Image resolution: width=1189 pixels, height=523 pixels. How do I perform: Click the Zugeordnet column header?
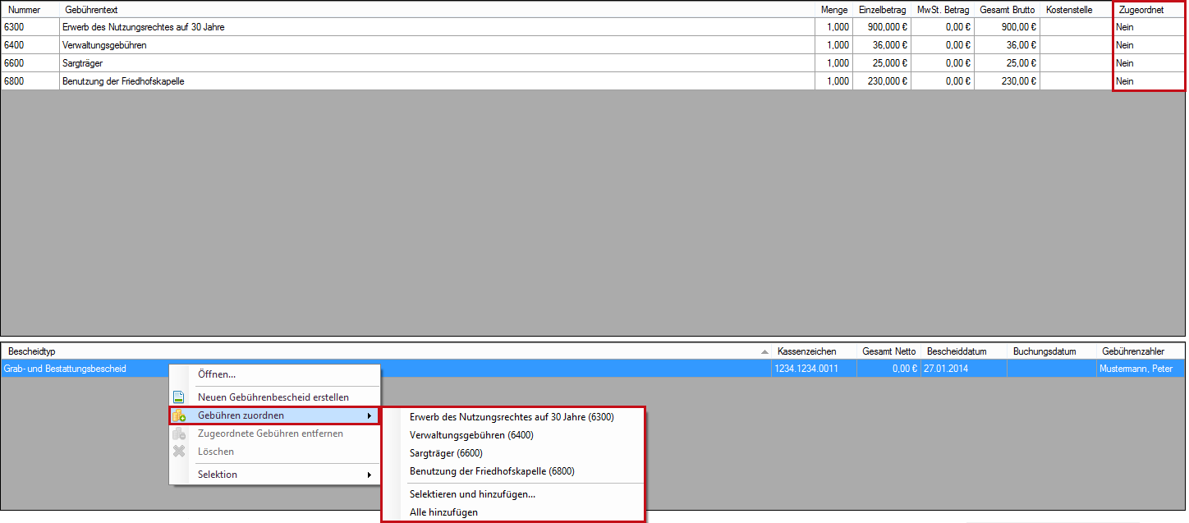1141,10
